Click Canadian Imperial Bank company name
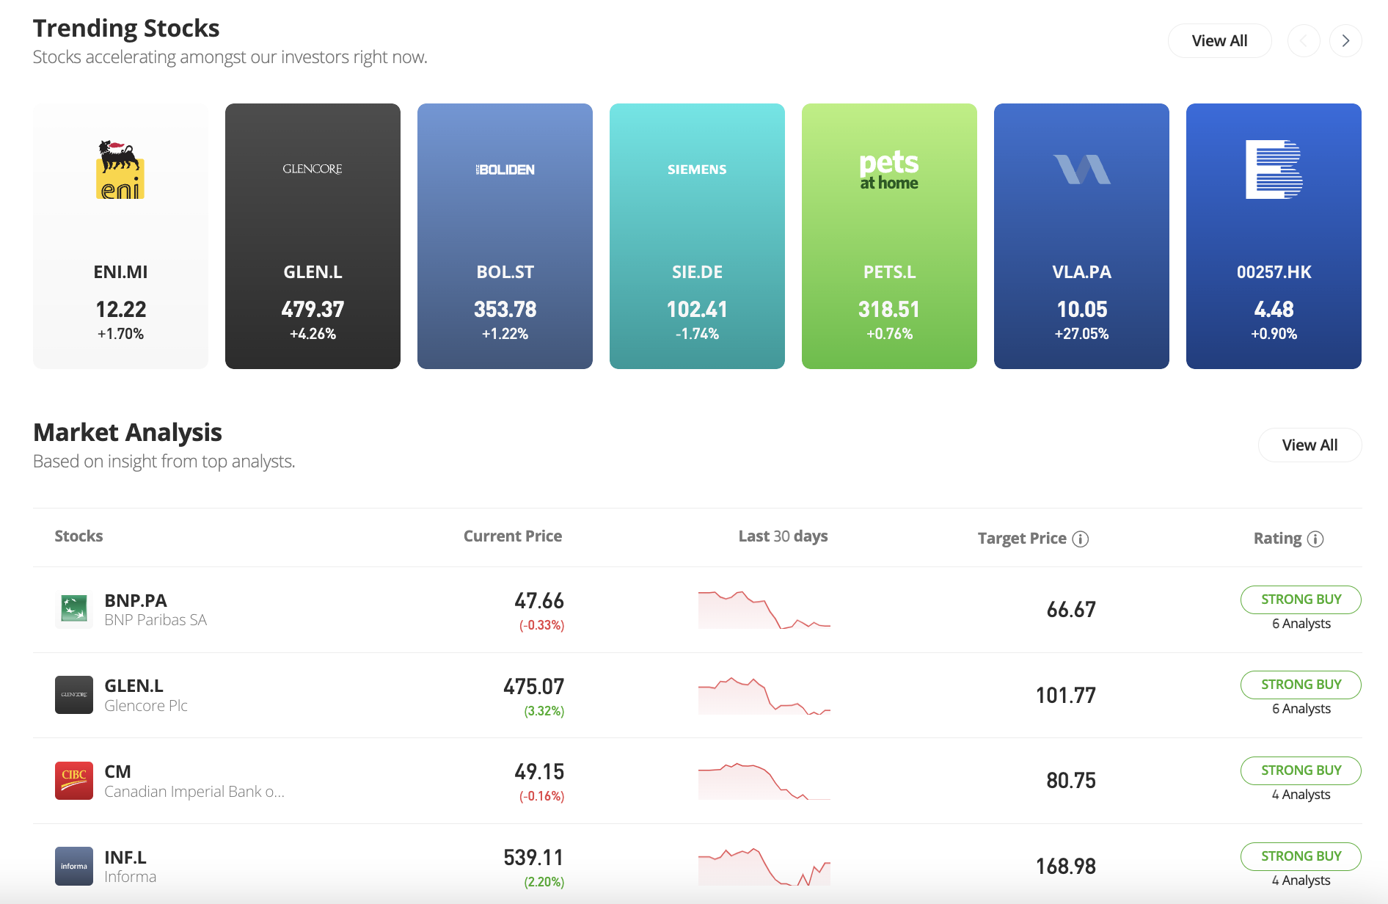Screen dimensions: 1388x904 click(194, 792)
